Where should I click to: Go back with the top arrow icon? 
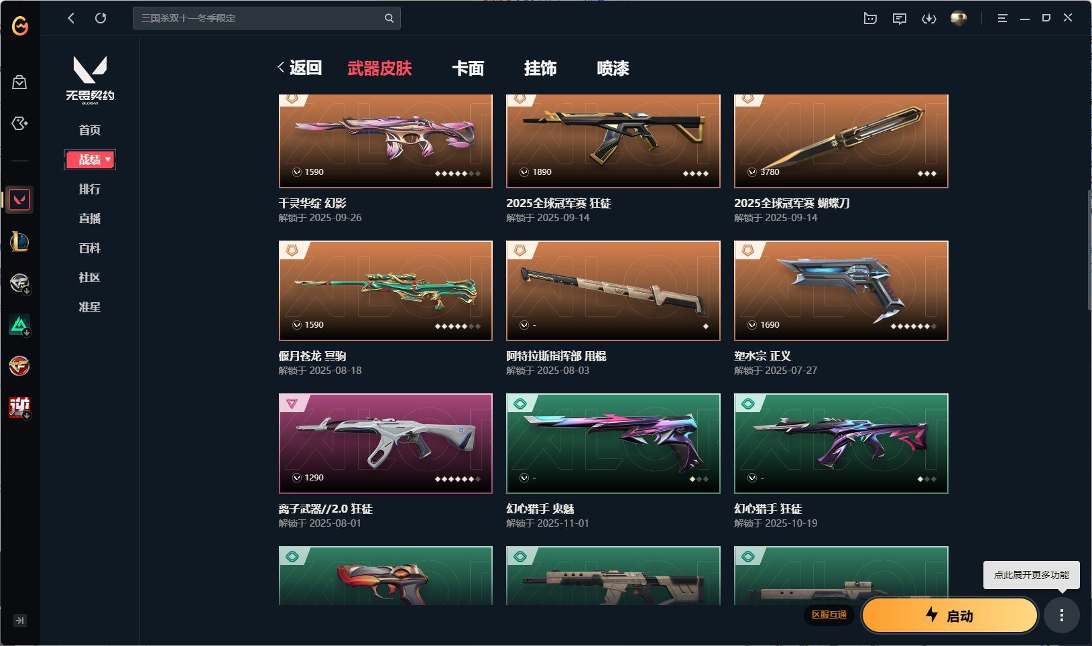coord(71,18)
